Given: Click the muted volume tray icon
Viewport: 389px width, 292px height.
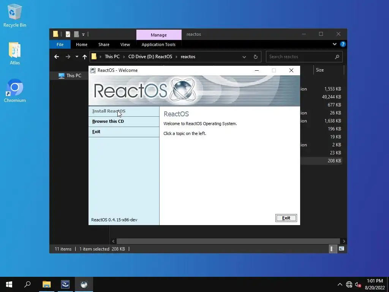Looking at the screenshot, I should point(358,284).
